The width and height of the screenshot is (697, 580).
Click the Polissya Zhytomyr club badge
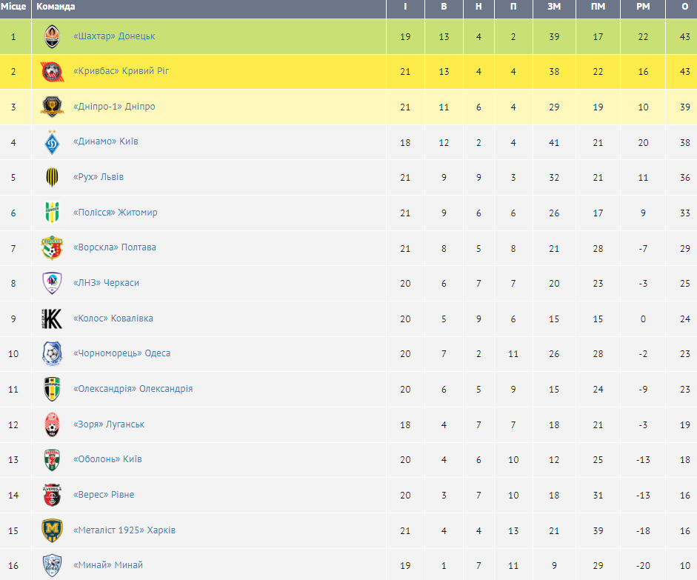[x=52, y=213]
